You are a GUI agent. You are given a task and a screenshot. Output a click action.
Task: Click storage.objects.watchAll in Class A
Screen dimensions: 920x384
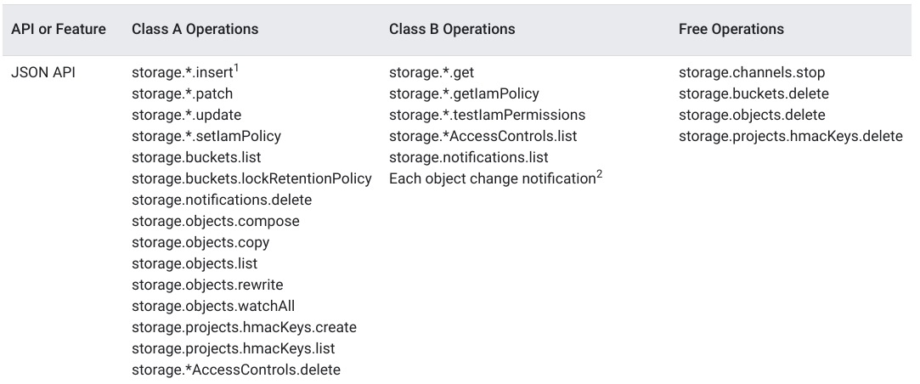tap(213, 306)
